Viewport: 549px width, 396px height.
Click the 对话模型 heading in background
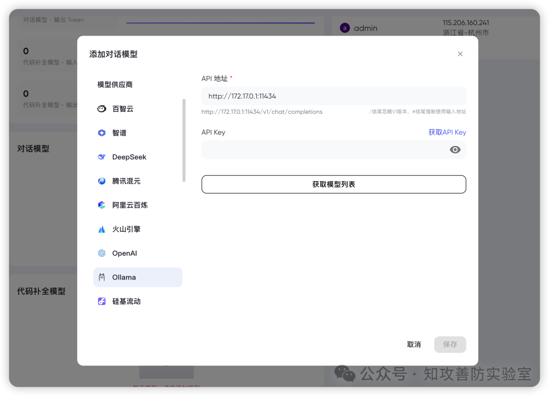(33, 149)
